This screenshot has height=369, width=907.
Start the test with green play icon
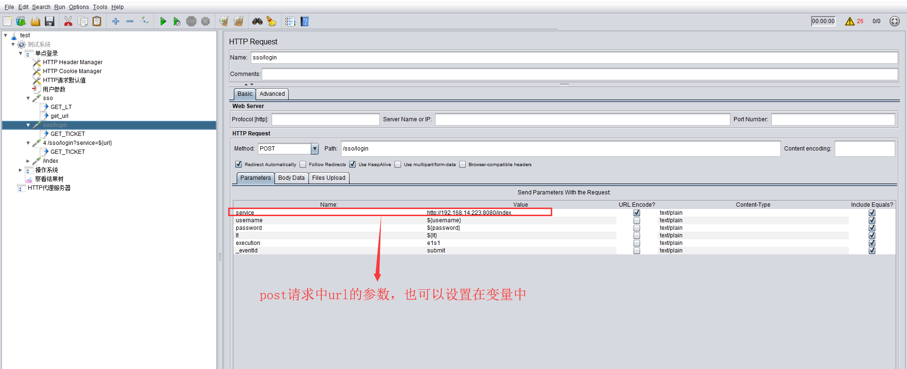(x=163, y=21)
